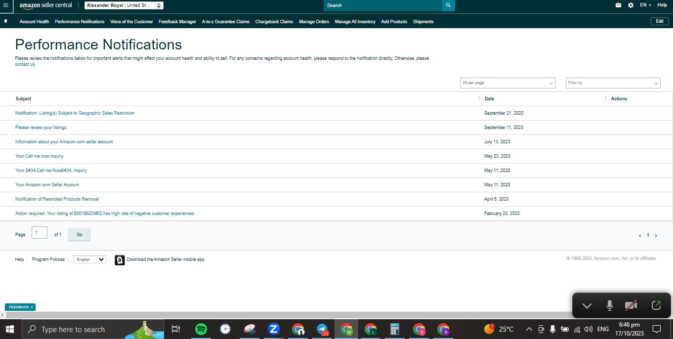Click the page number input field
Image resolution: width=673 pixels, height=339 pixels.
(40, 233)
